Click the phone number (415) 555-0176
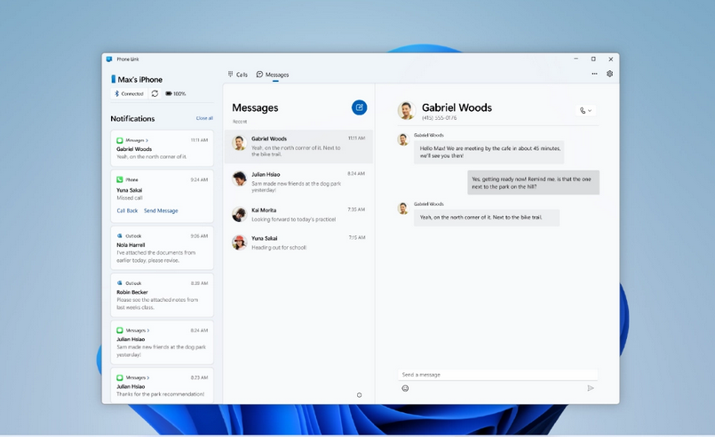Screen dimensions: 715x437 (x=439, y=118)
